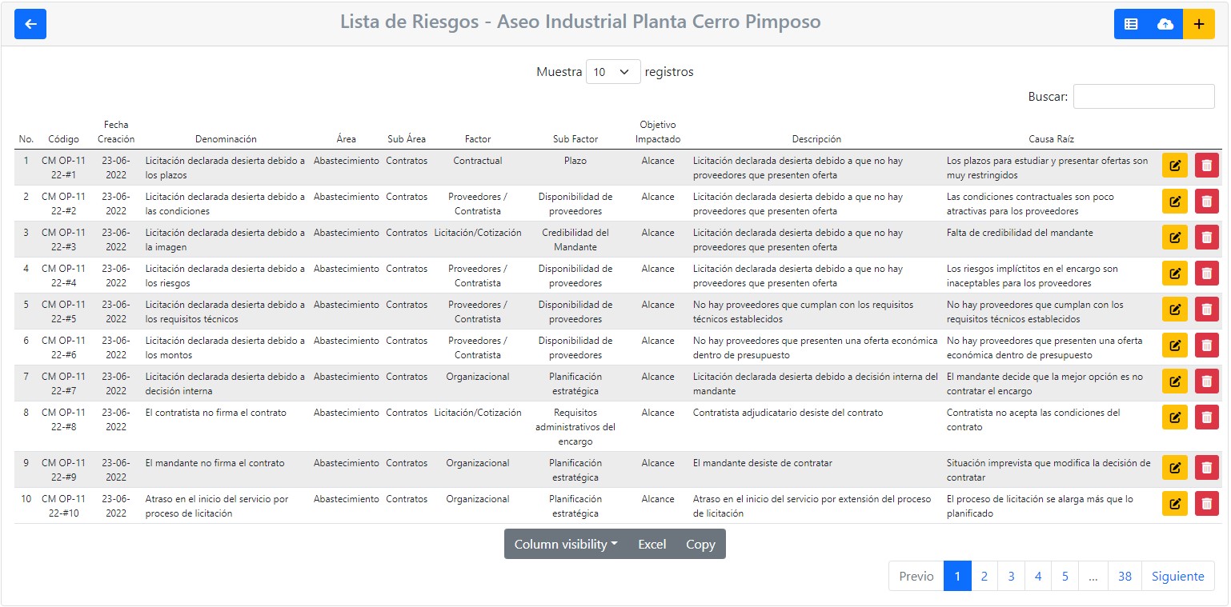Open the table list view icon
The width and height of the screenshot is (1231, 607).
tap(1131, 24)
